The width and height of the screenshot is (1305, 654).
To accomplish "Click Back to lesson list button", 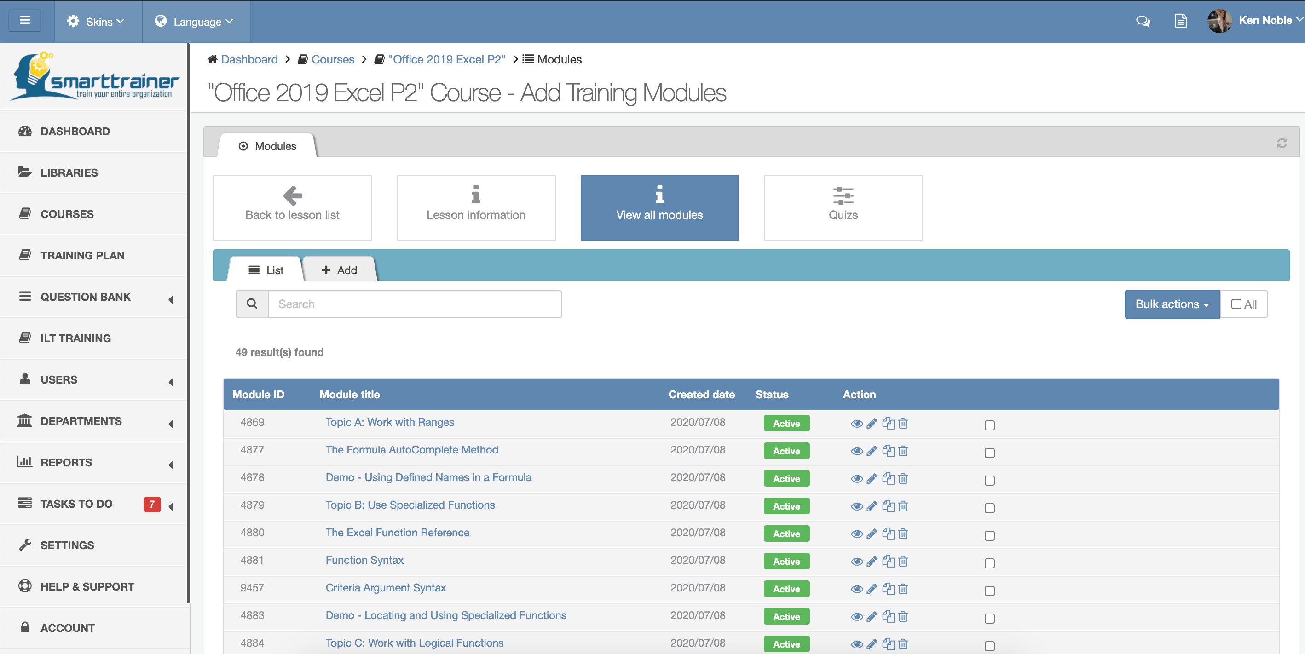I will (292, 207).
